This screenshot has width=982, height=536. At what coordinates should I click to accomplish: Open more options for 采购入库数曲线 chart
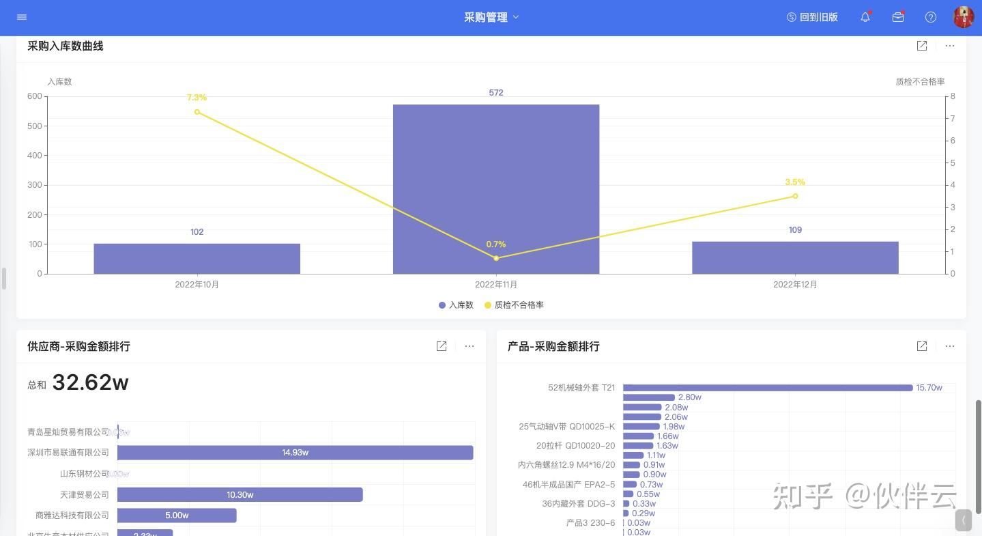(x=949, y=46)
